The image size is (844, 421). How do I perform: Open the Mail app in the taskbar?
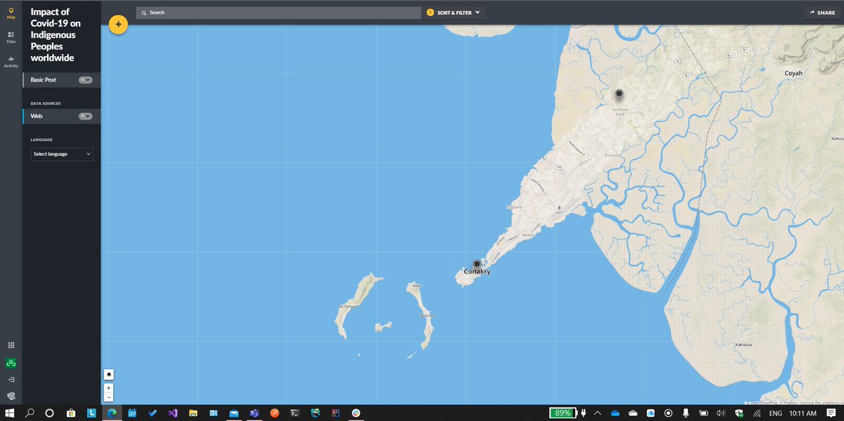[x=234, y=413]
